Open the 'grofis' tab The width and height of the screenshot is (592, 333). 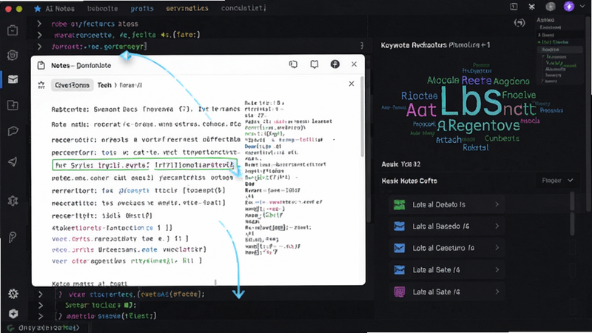pos(142,8)
